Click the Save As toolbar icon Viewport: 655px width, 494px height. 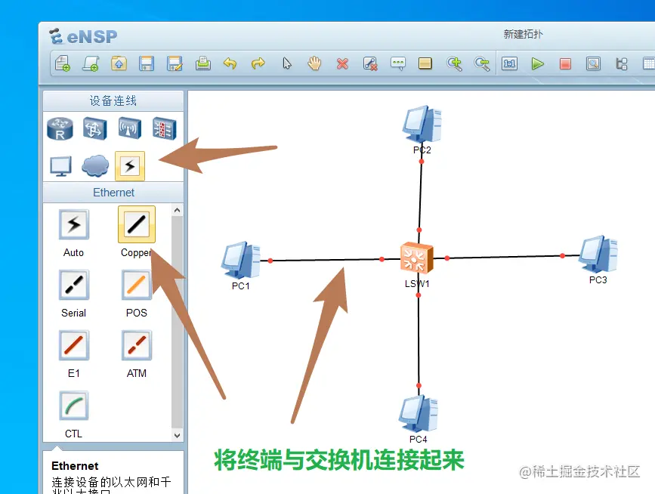[x=175, y=63]
